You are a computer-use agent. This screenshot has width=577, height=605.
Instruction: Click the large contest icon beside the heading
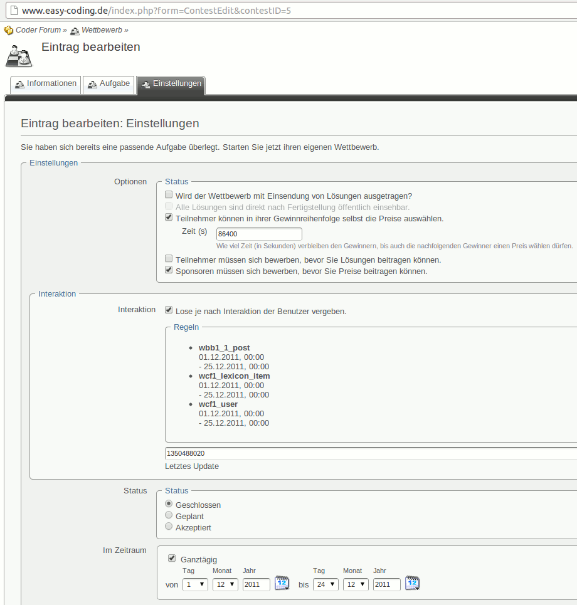[x=19, y=56]
